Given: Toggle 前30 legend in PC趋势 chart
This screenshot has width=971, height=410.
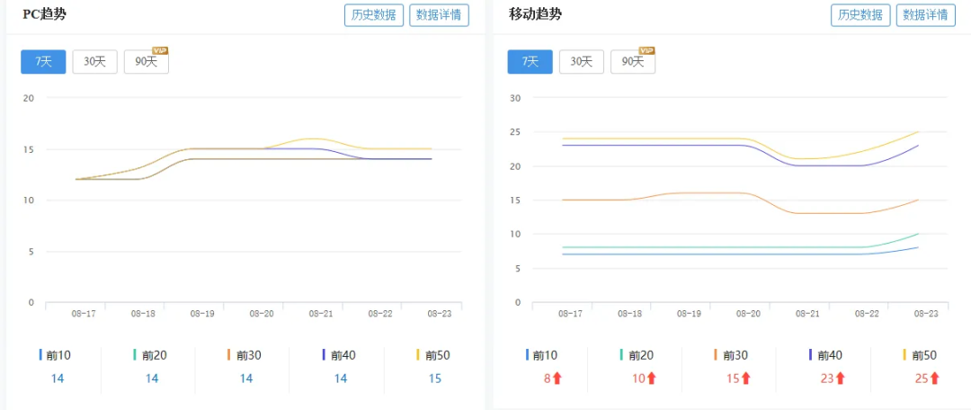Looking at the screenshot, I should [x=244, y=355].
